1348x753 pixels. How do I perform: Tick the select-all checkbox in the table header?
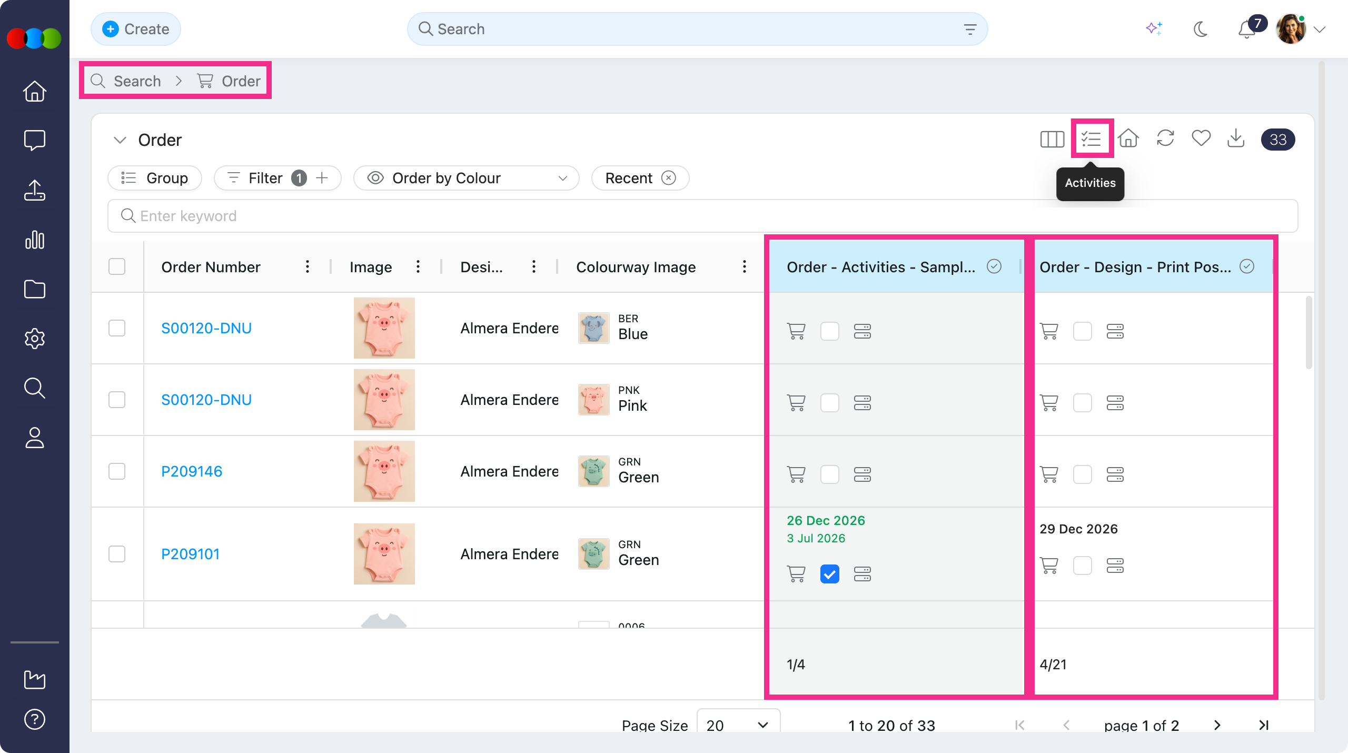117,266
